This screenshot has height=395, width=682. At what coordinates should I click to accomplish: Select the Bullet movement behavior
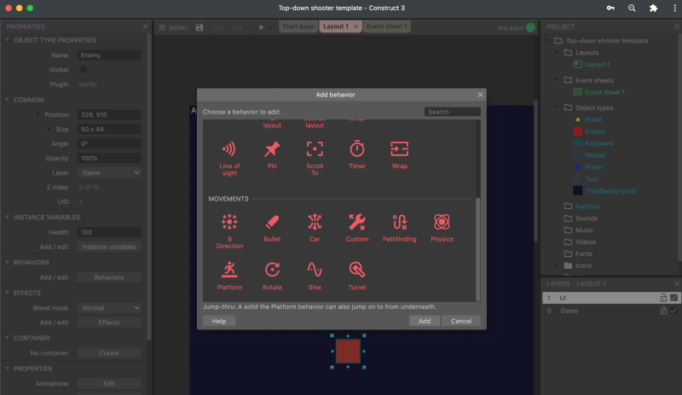click(272, 228)
